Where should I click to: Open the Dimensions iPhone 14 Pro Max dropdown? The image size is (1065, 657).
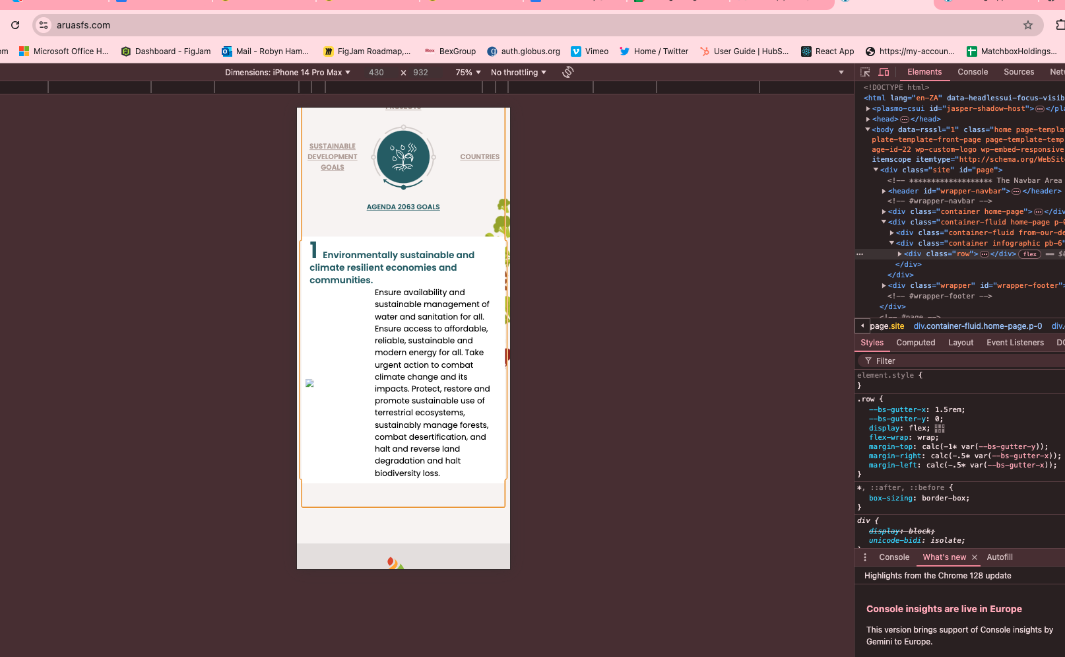coord(287,73)
